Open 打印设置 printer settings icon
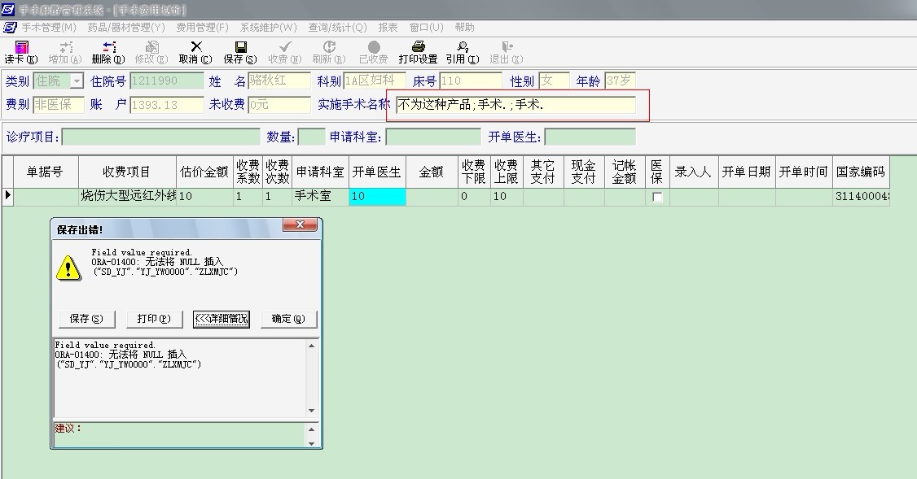The image size is (917, 479). 418,47
